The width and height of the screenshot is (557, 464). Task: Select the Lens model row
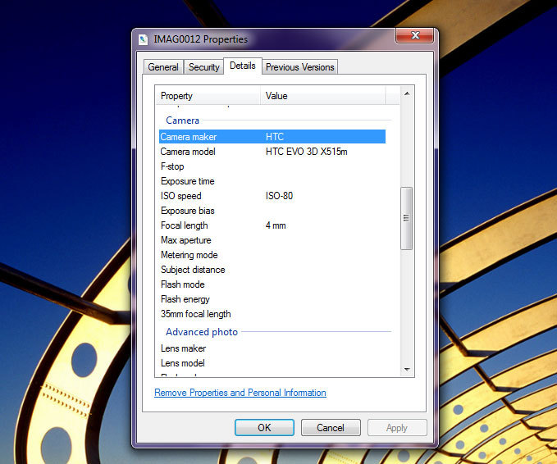coord(272,363)
